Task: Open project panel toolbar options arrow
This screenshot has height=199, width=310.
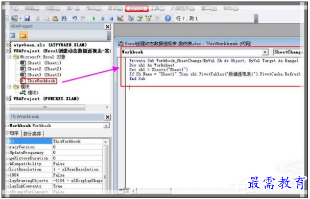Action: point(109,36)
